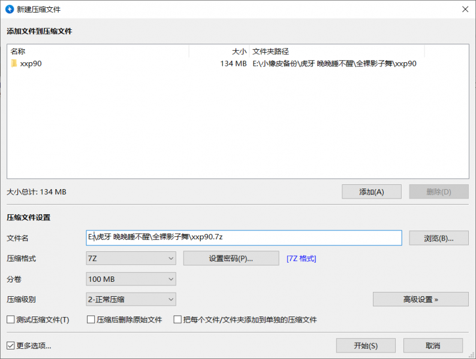Expand the 压缩级别 dropdown showing 2-正常压缩

click(131, 299)
